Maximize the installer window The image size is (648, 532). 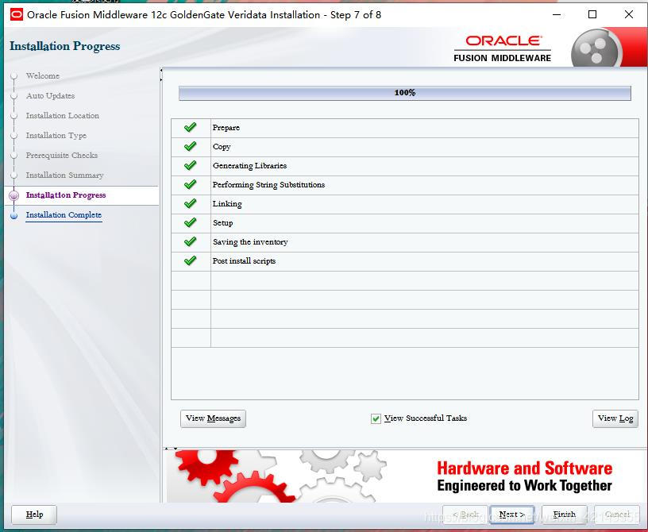(592, 15)
